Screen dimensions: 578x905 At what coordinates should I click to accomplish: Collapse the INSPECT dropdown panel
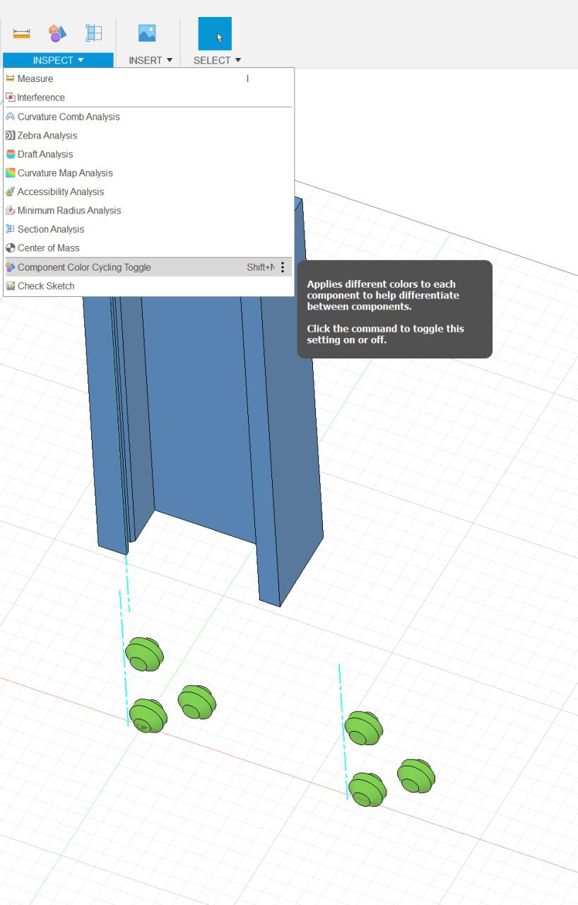58,60
